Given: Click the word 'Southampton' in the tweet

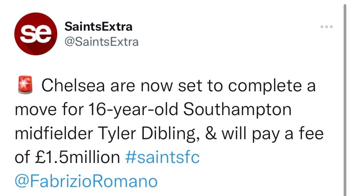Looking at the screenshot, I should pyautogui.click(x=237, y=110).
